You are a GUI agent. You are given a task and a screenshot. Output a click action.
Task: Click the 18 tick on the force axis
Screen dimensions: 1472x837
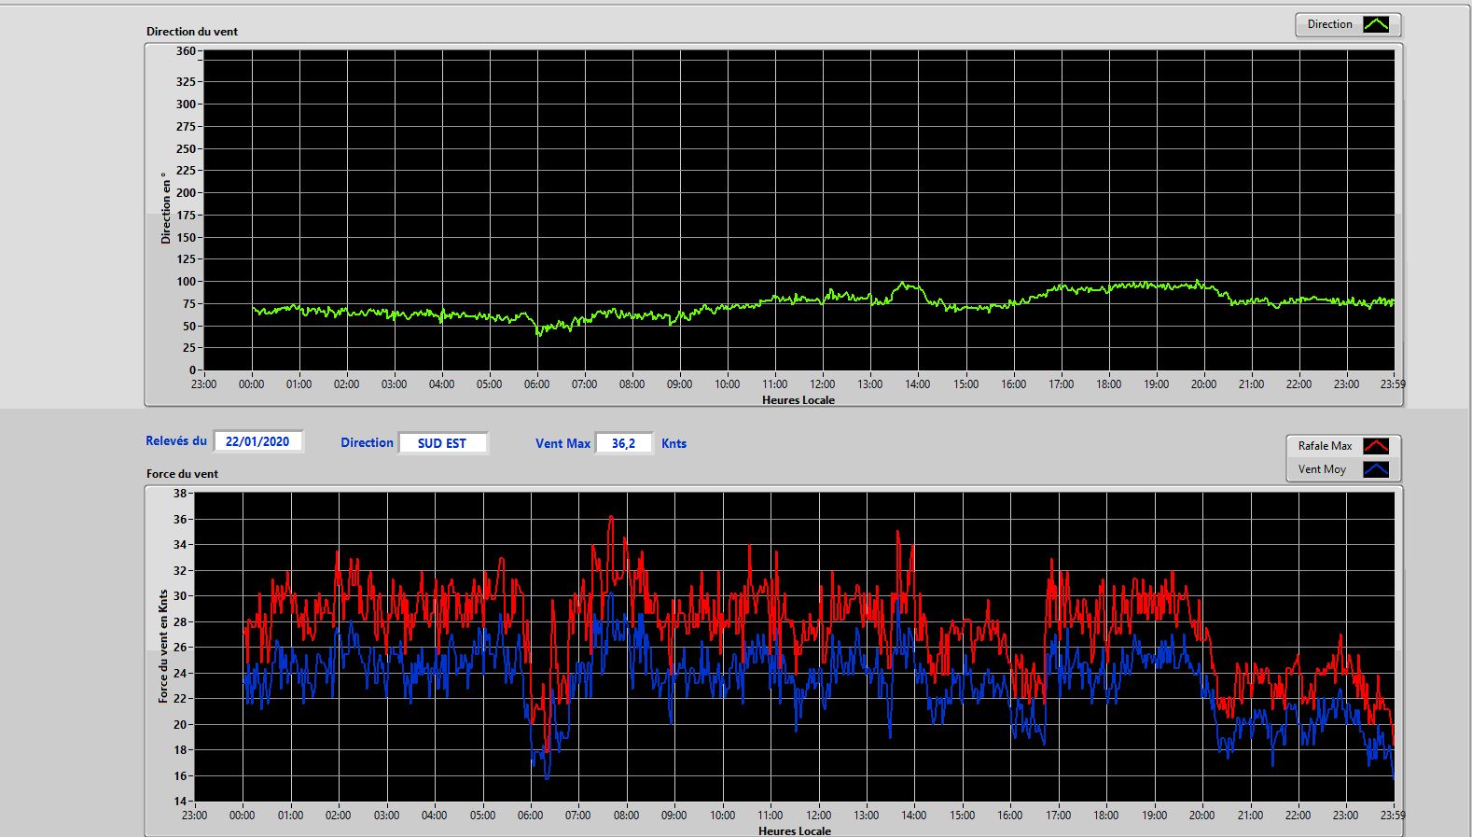pos(180,750)
